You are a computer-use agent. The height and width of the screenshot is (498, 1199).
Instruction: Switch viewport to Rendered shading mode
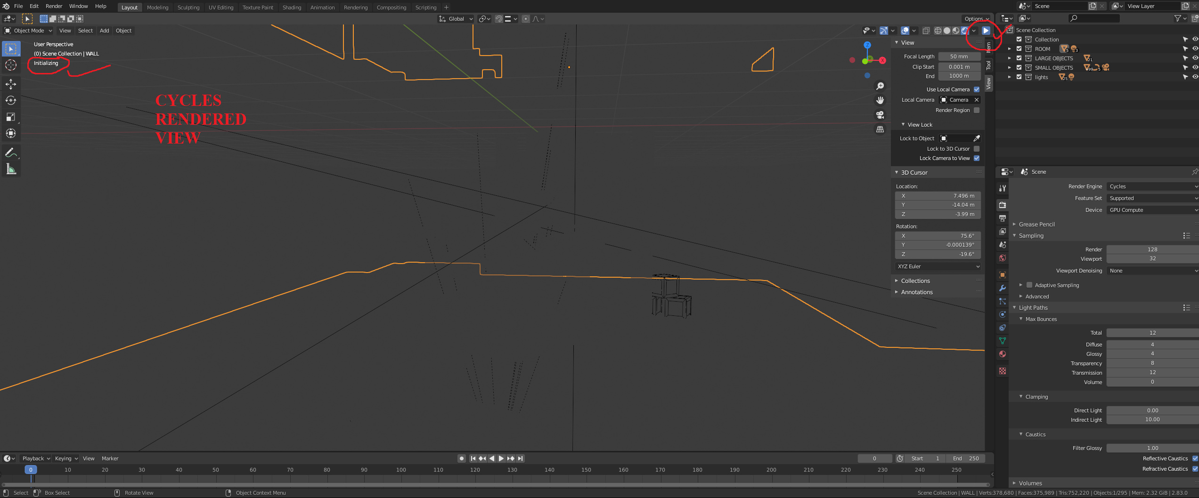(966, 30)
